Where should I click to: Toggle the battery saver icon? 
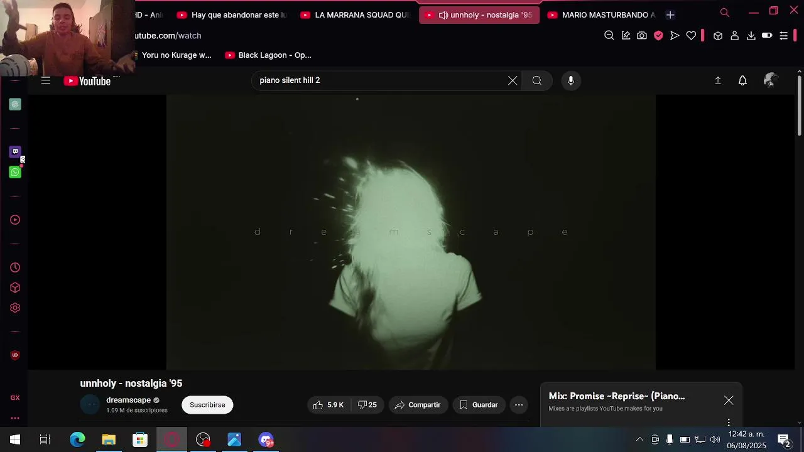point(767,36)
